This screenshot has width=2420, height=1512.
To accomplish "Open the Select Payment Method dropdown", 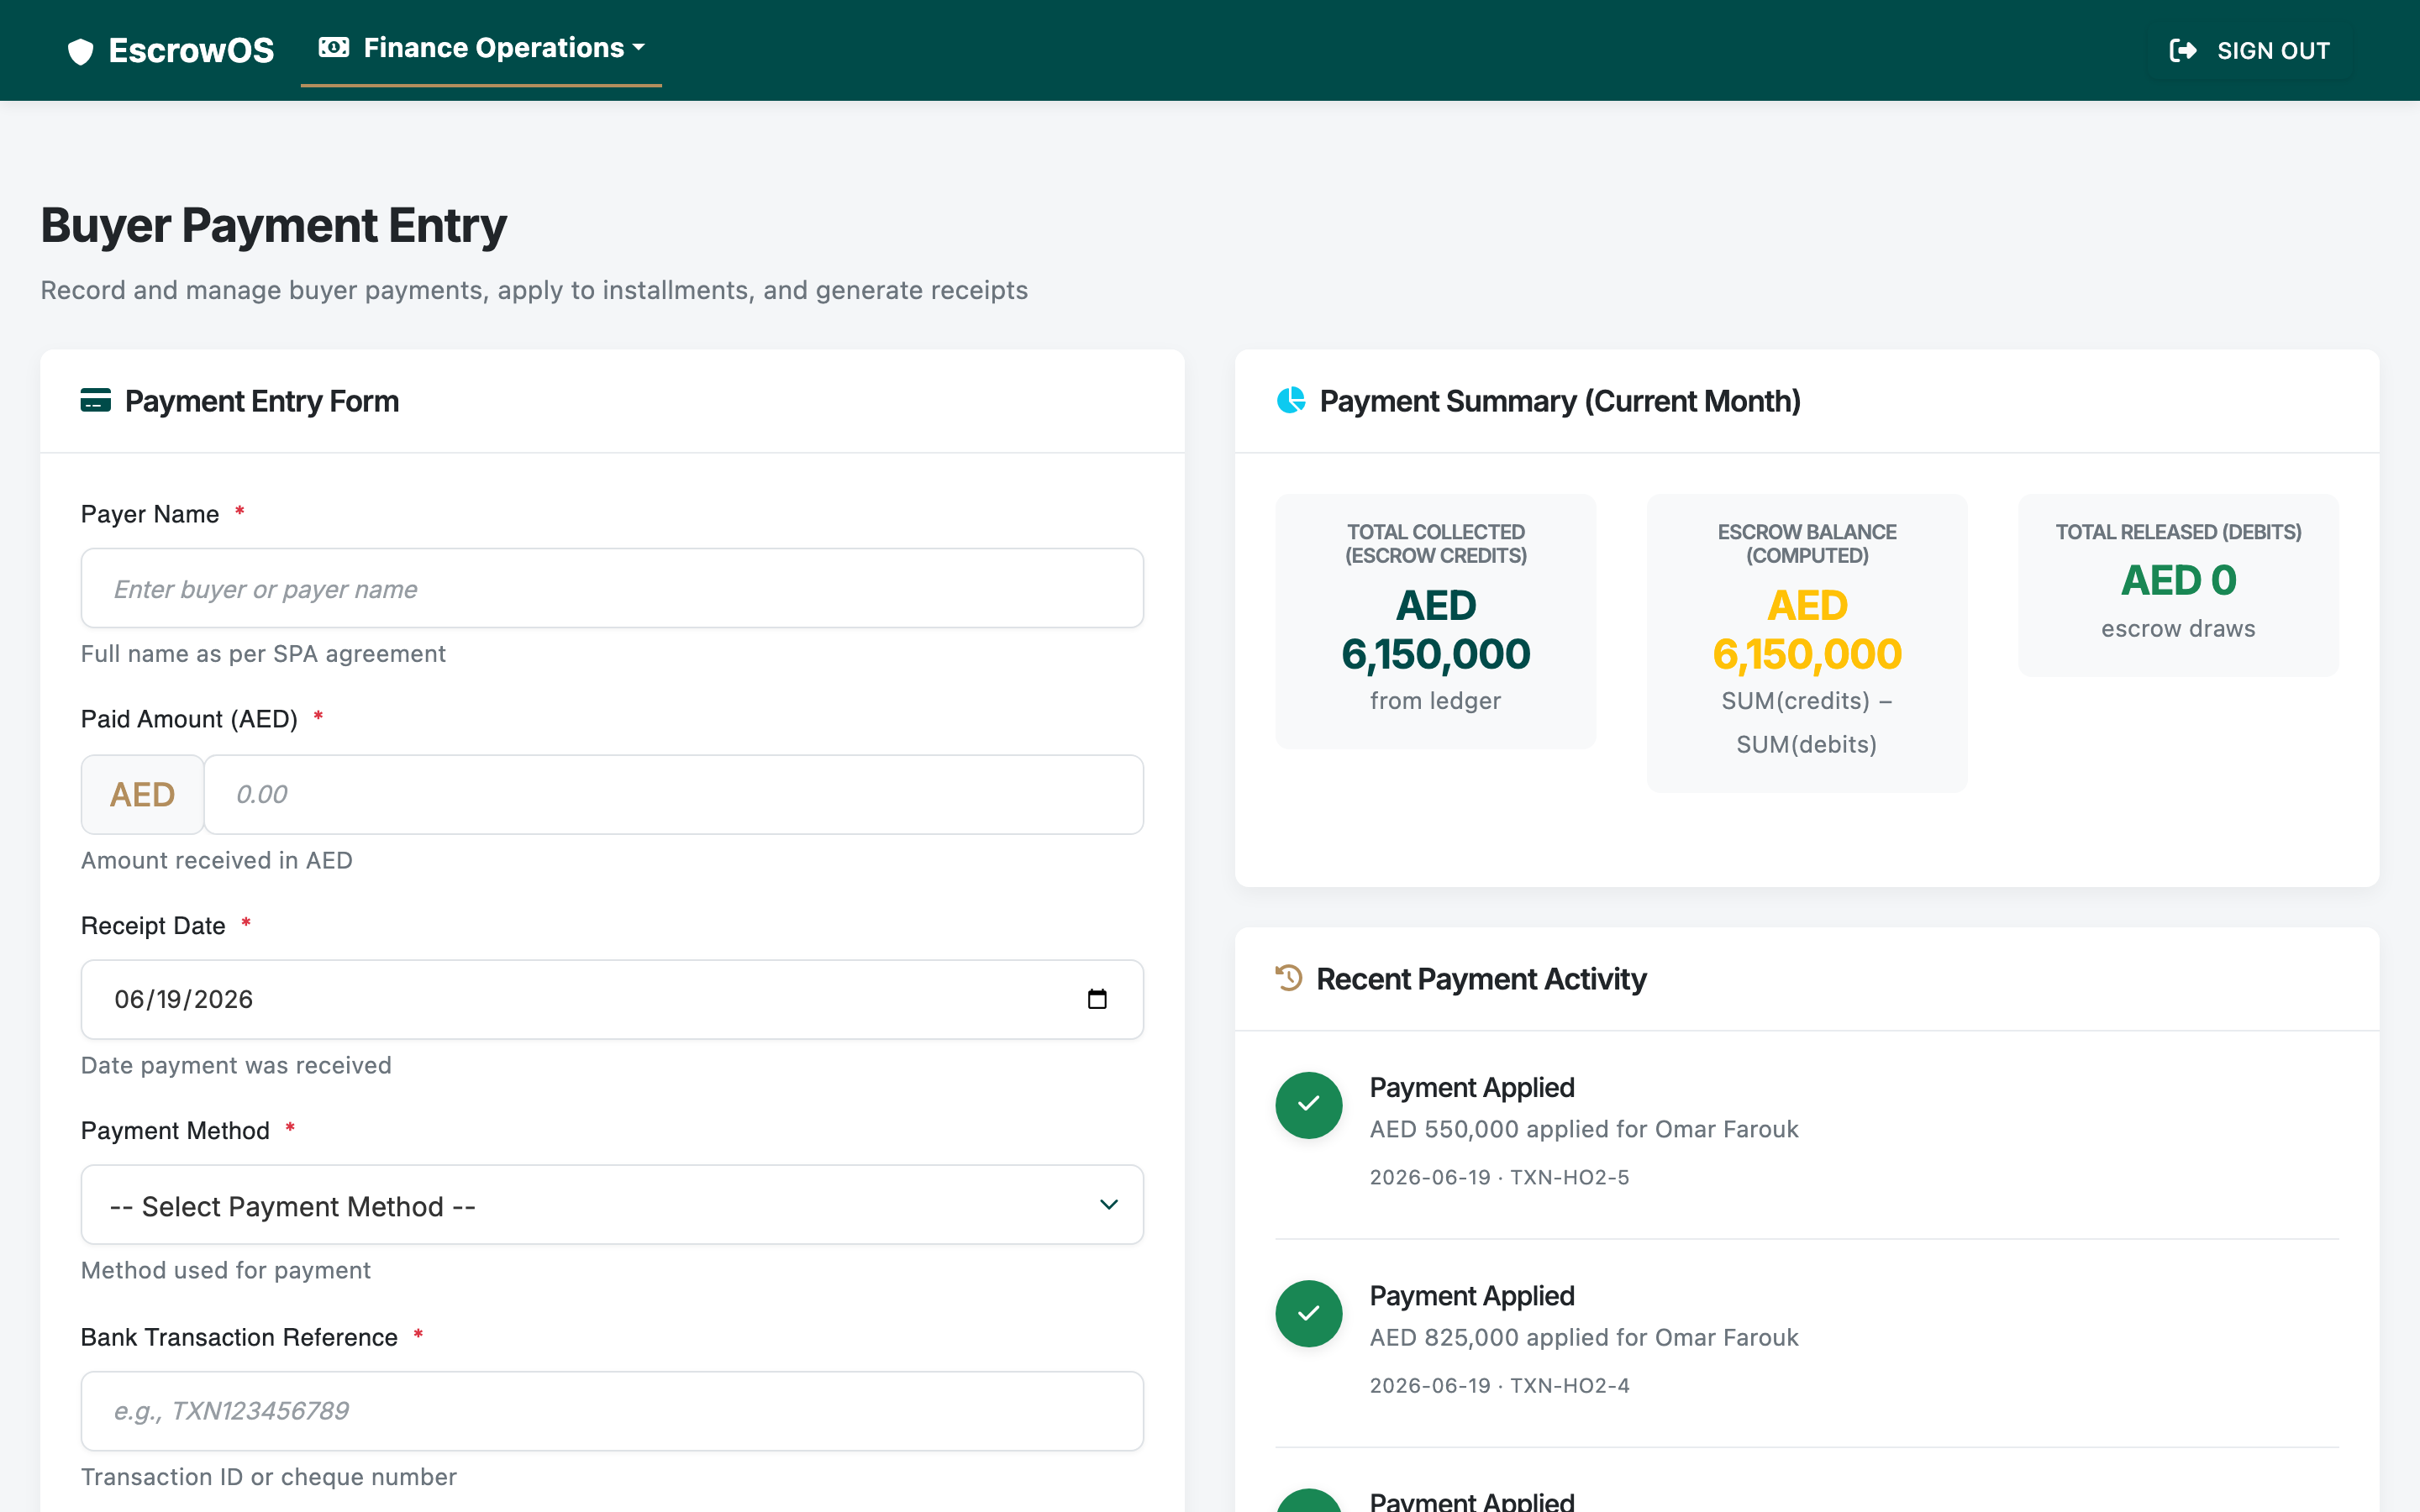I will tap(612, 1205).
